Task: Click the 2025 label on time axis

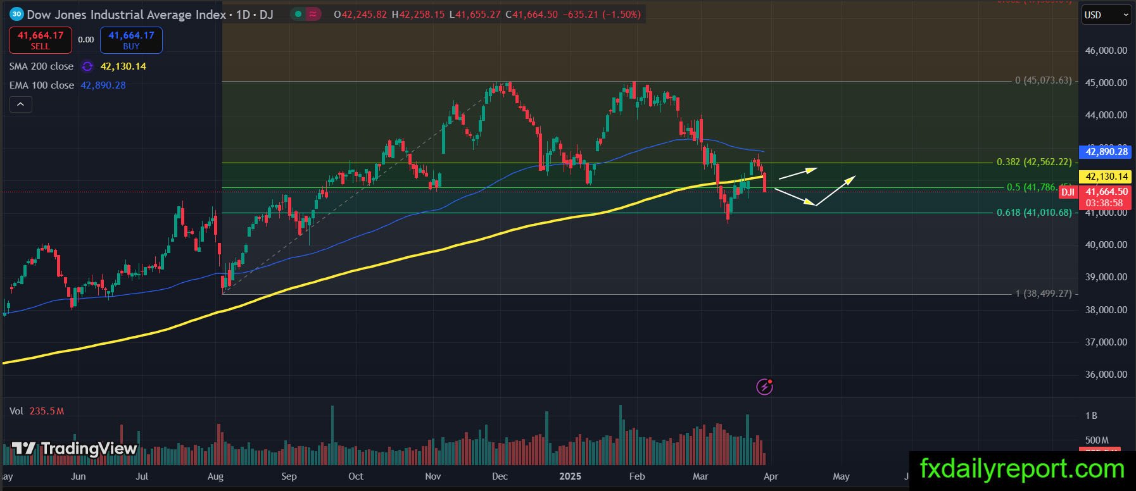Action: click(570, 476)
